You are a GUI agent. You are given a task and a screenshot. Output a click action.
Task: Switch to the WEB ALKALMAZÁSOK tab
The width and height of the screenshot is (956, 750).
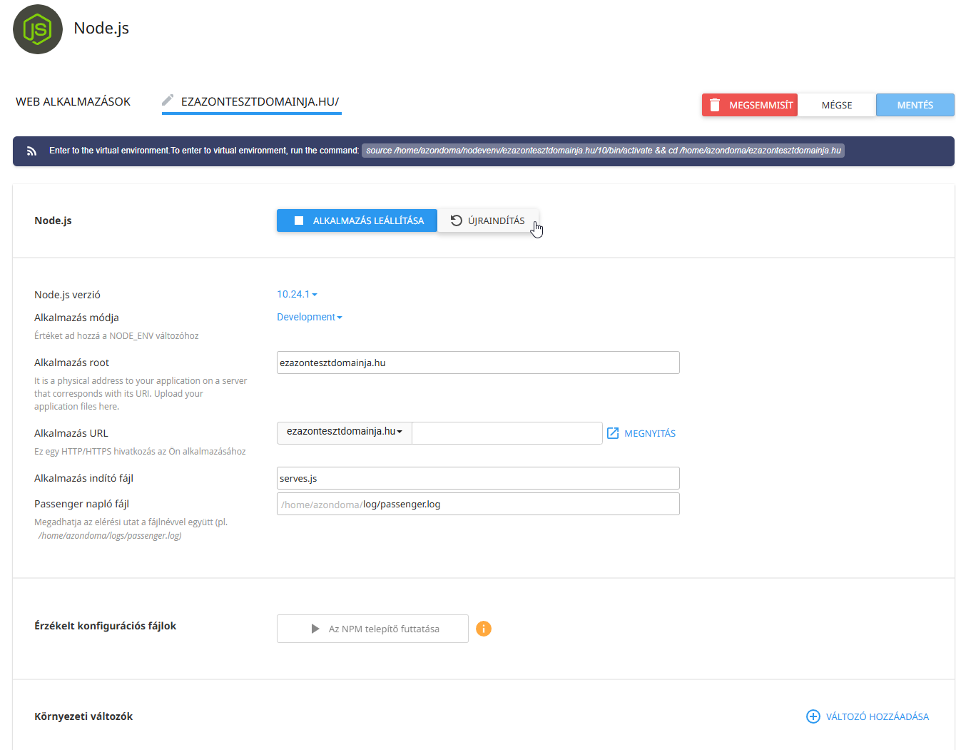tap(72, 101)
